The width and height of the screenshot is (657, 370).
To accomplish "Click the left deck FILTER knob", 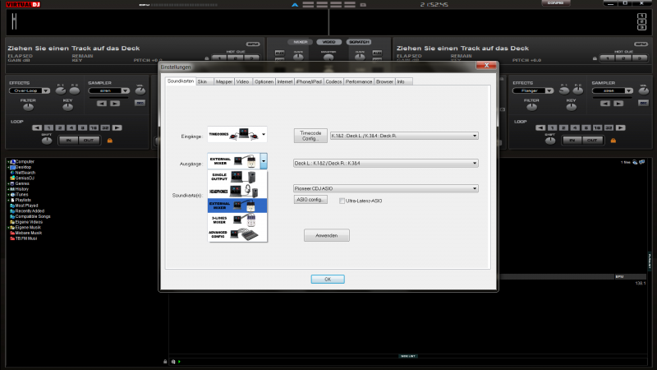I will (x=28, y=107).
